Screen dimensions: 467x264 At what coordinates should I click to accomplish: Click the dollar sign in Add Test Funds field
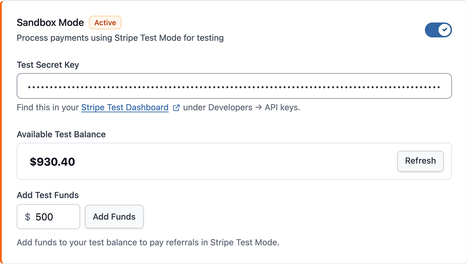[x=28, y=217]
